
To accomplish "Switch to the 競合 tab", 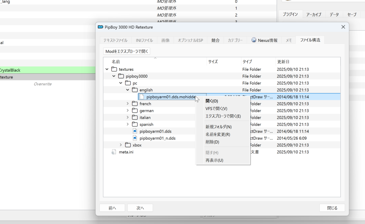I will [x=215, y=40].
